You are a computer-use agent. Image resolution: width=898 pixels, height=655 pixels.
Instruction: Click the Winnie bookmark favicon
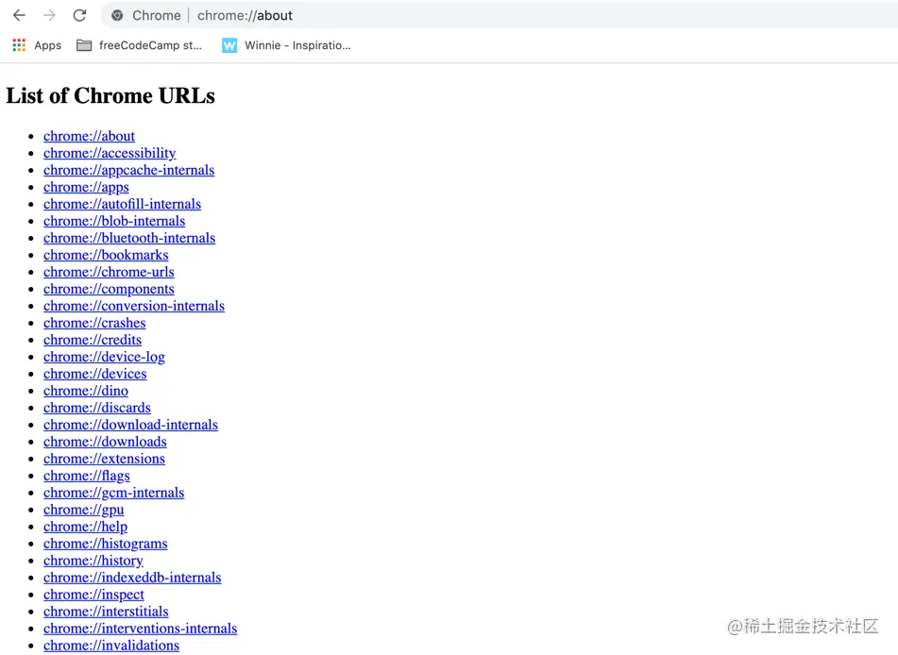229,45
